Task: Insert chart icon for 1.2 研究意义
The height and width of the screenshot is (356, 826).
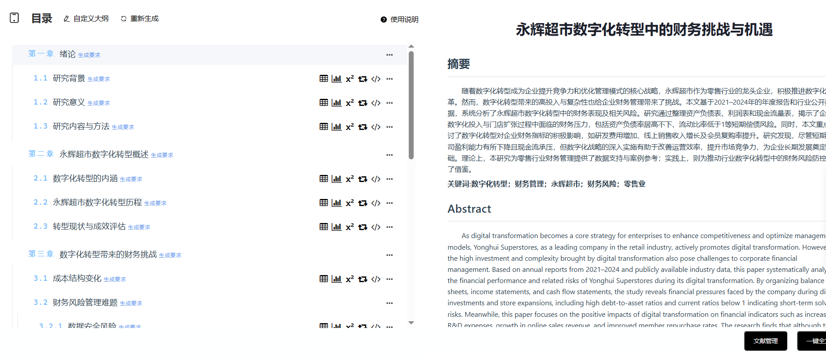Action: tap(337, 103)
